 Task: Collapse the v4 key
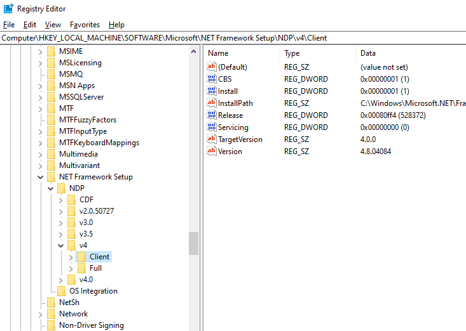(60, 245)
